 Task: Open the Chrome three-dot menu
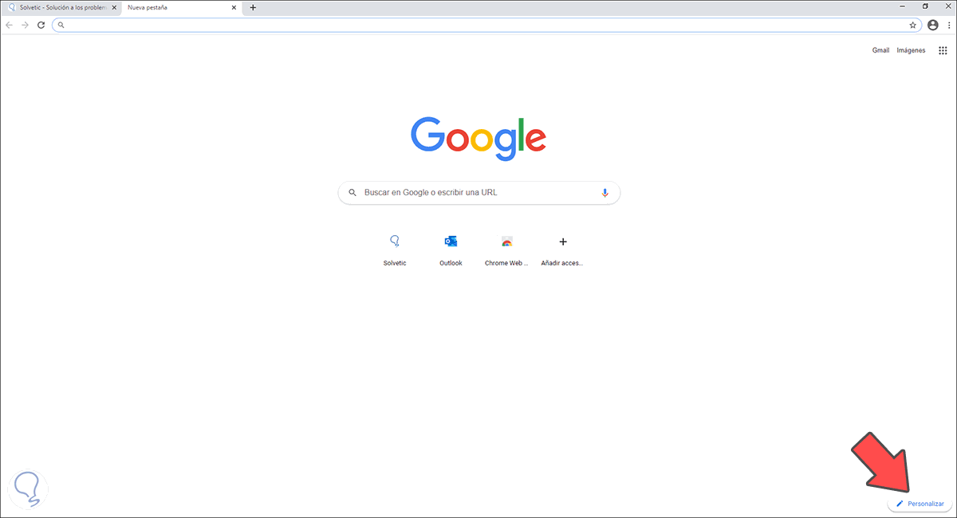(x=948, y=25)
